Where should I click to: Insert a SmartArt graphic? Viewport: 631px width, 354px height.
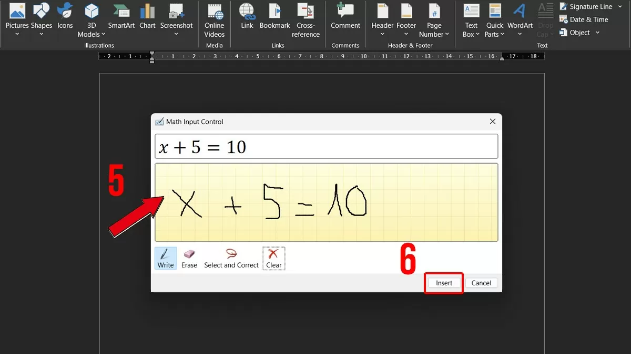click(121, 17)
